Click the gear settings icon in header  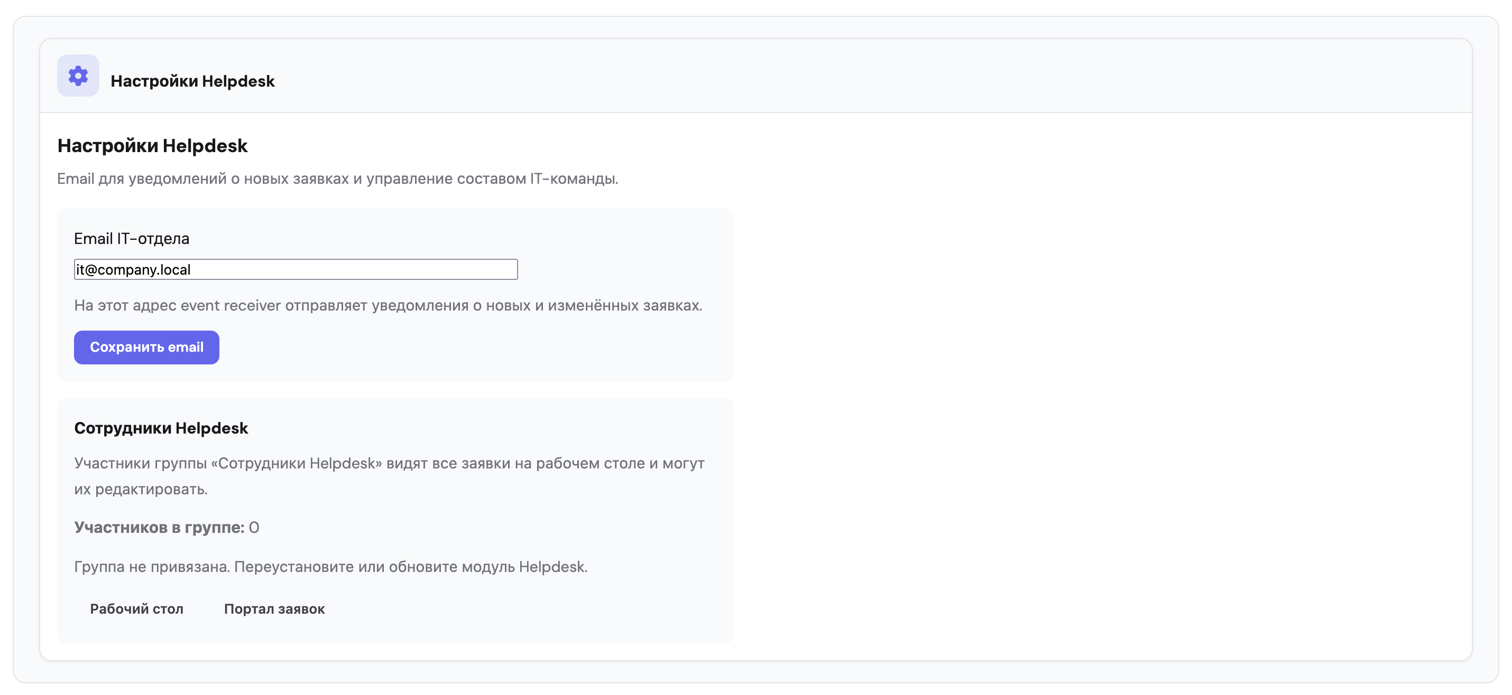tap(78, 76)
